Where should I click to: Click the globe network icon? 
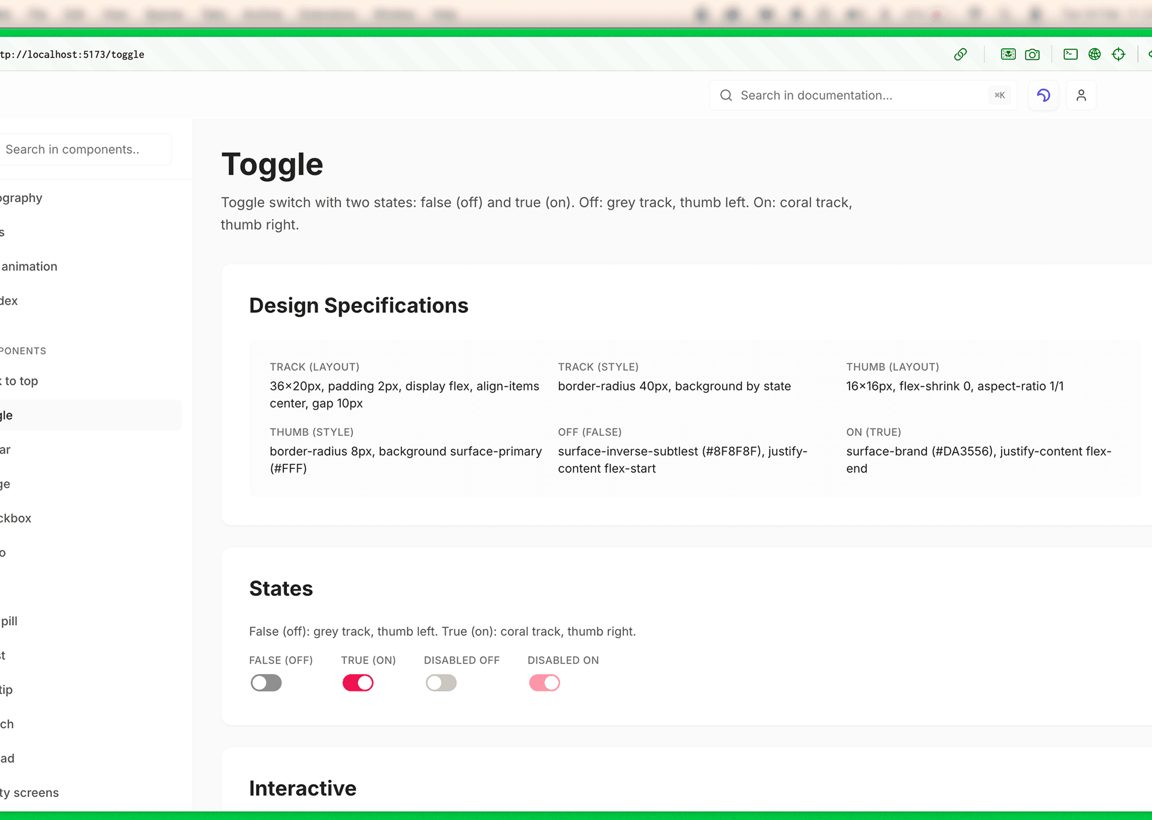[x=1094, y=54]
